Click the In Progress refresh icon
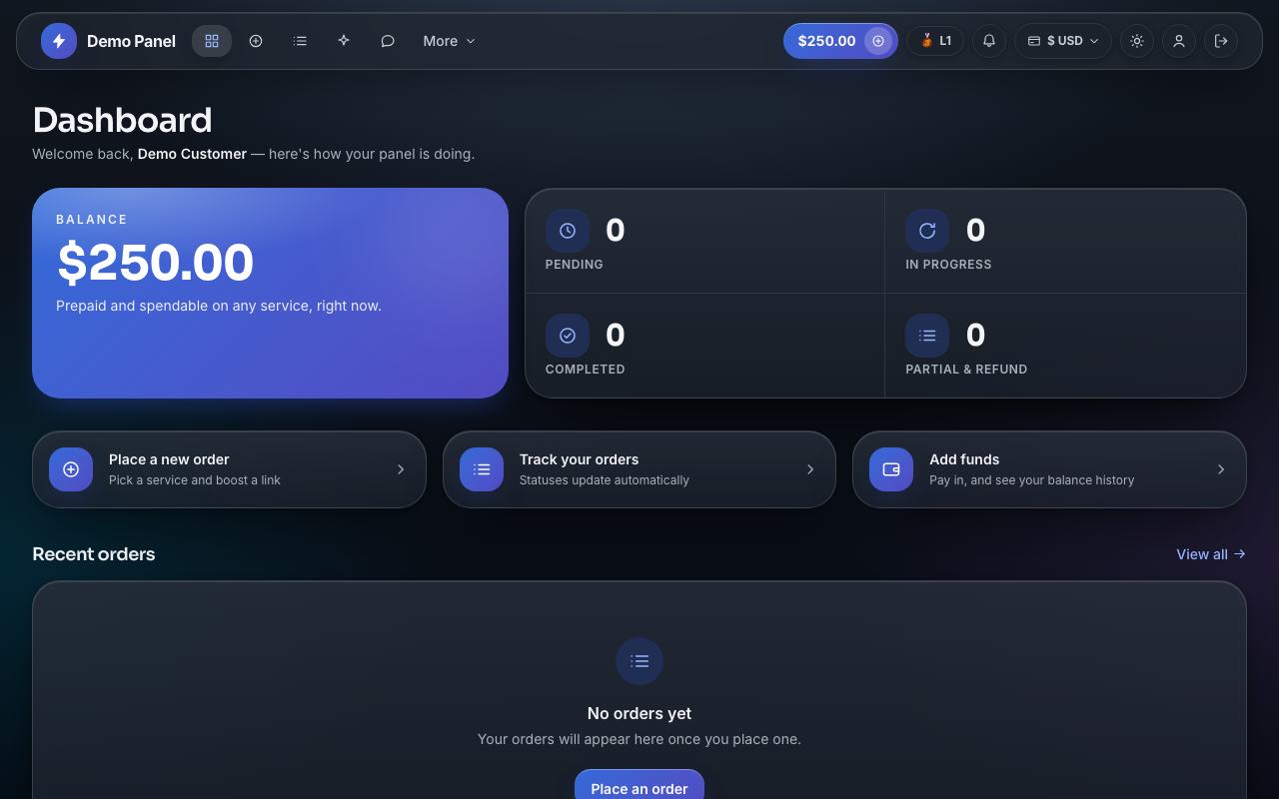1279x799 pixels. click(927, 231)
